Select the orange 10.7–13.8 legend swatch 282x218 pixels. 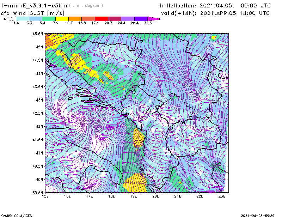(x=75, y=19)
